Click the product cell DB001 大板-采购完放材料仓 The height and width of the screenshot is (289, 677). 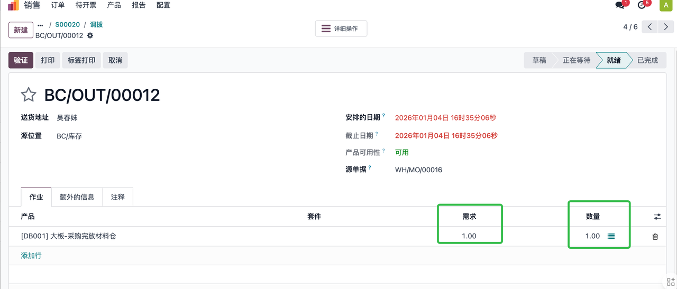click(69, 236)
